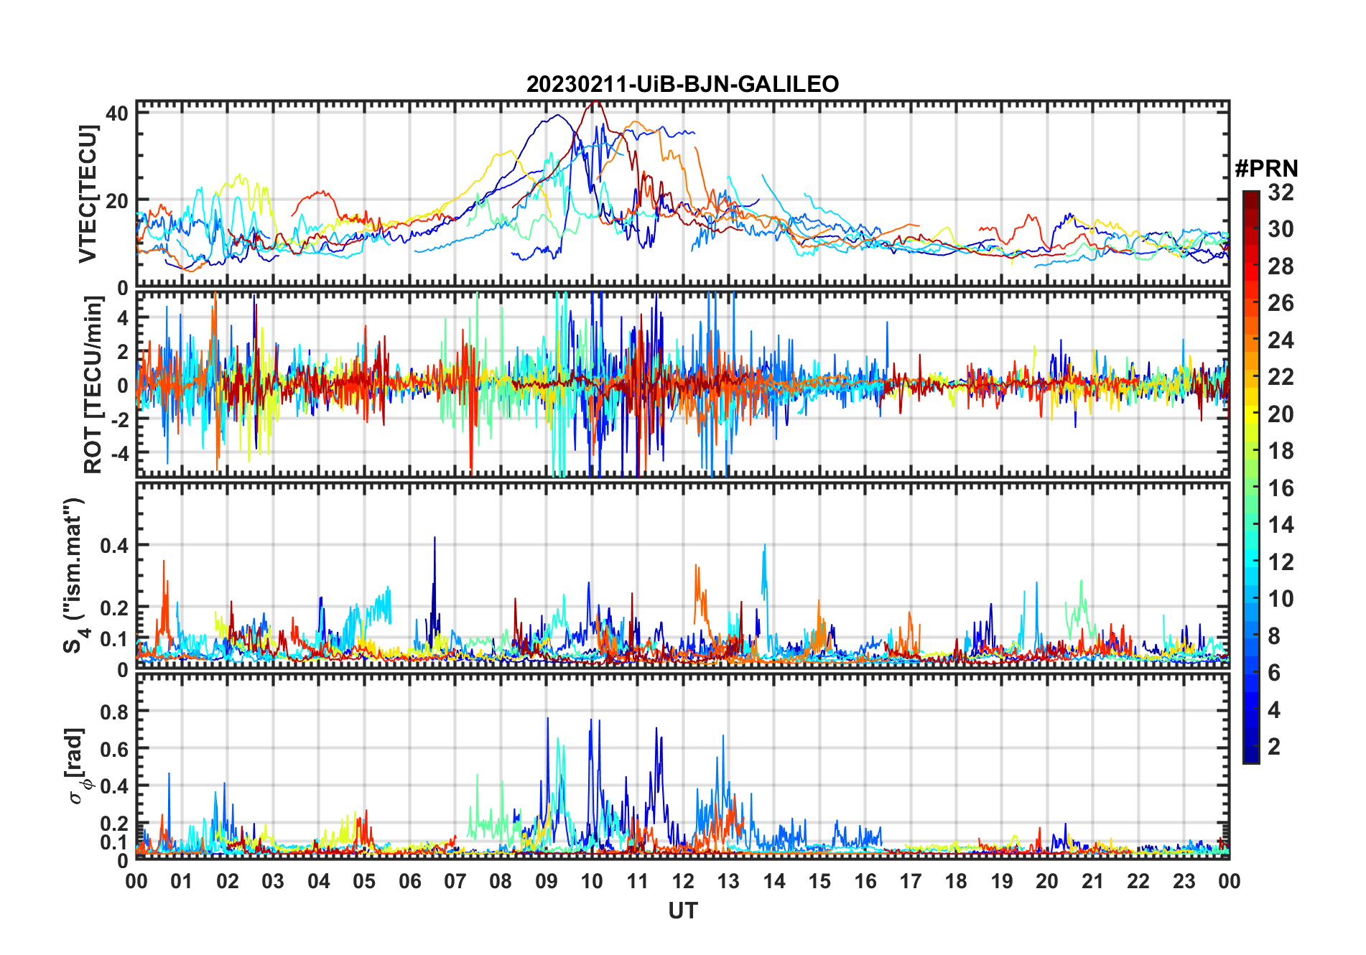This screenshot has height=955, width=1366.
Task: Click x-axis tick label 18
Action: [956, 881]
